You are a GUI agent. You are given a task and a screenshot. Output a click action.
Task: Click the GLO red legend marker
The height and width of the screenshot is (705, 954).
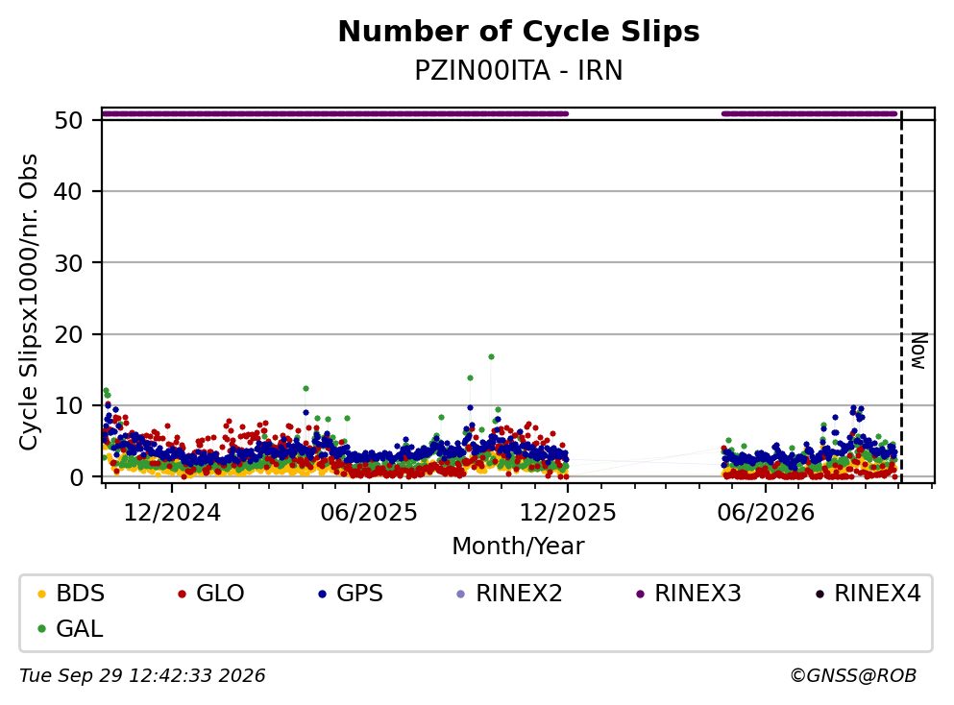(x=182, y=594)
